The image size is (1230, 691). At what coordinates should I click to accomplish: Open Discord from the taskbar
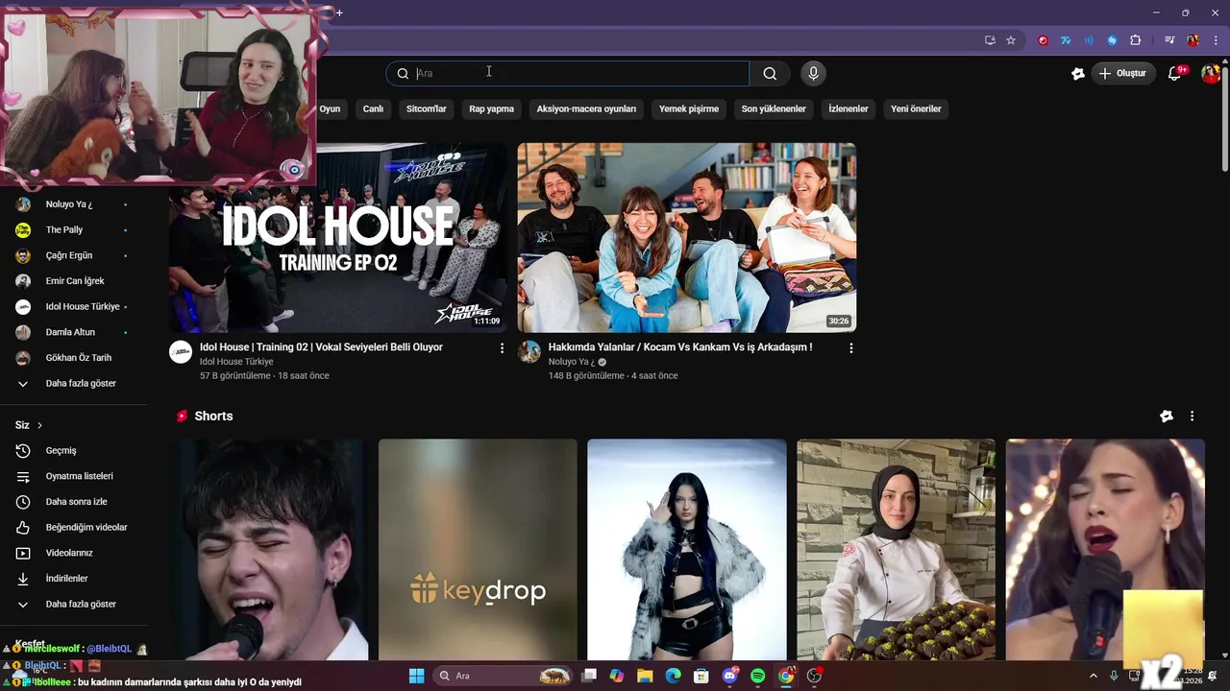[729, 676]
